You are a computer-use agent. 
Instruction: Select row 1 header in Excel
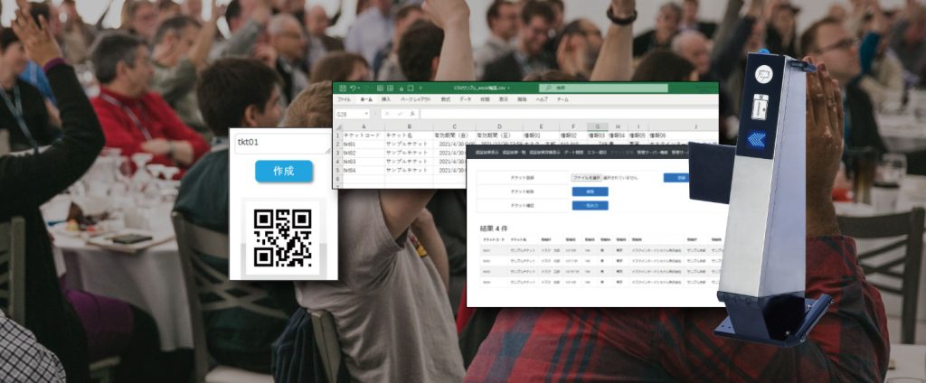pos(338,135)
